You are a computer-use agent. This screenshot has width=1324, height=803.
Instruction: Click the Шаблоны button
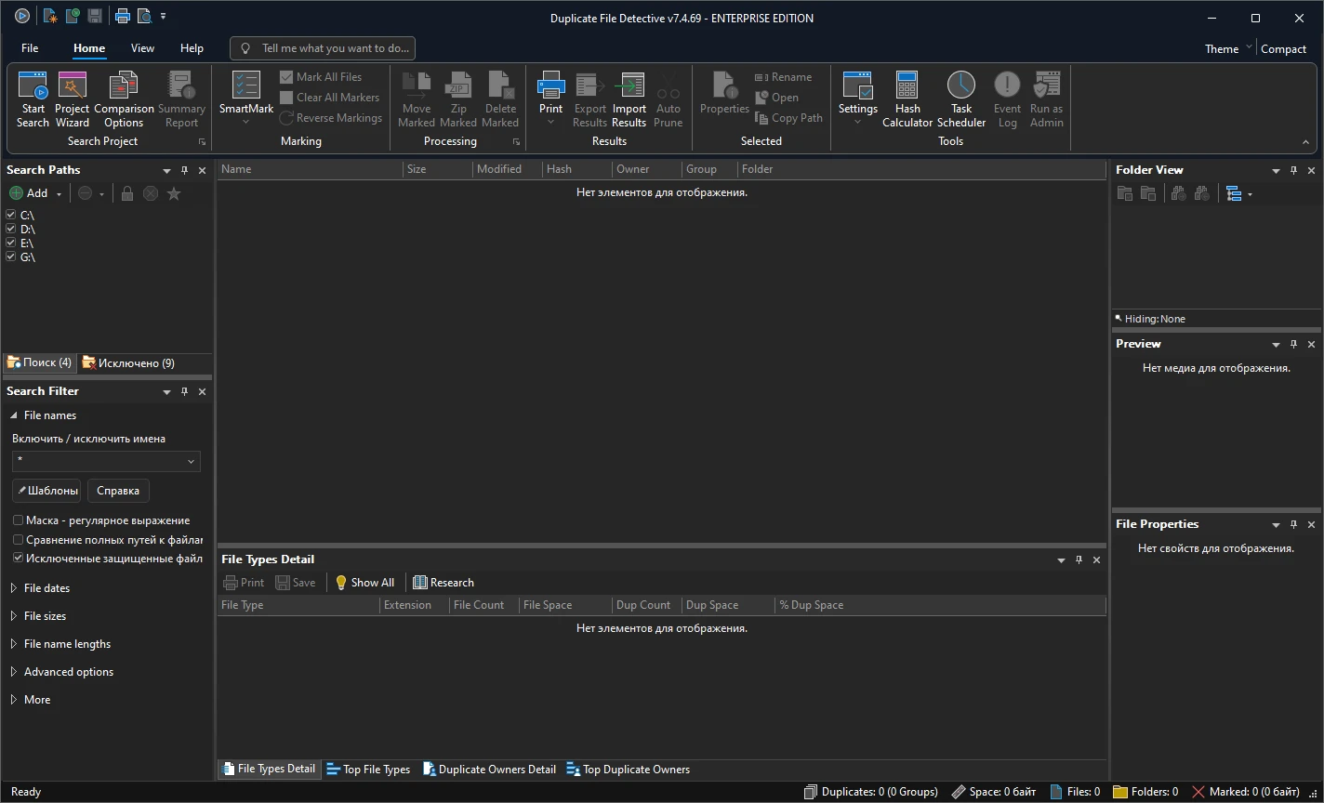(47, 491)
